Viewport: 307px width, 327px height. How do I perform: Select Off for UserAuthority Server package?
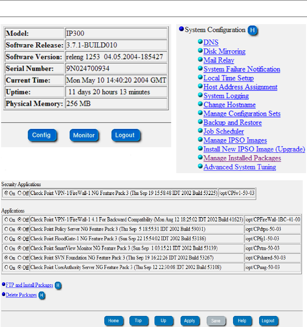click(19, 267)
